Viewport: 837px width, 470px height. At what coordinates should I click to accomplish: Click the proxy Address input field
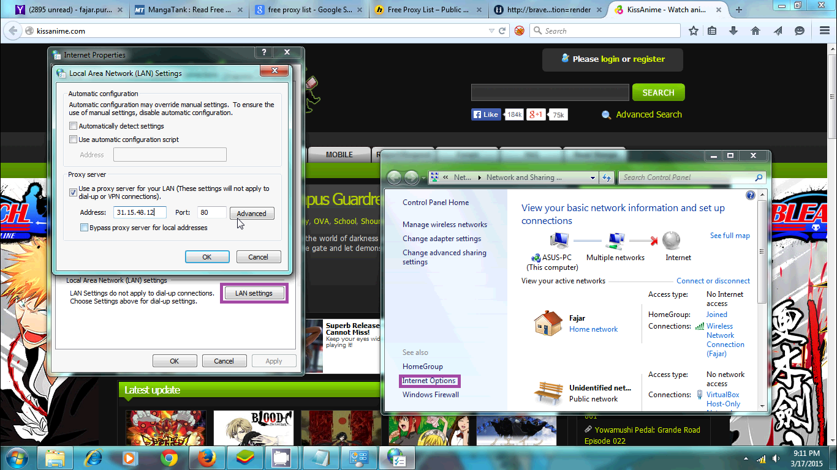point(140,213)
